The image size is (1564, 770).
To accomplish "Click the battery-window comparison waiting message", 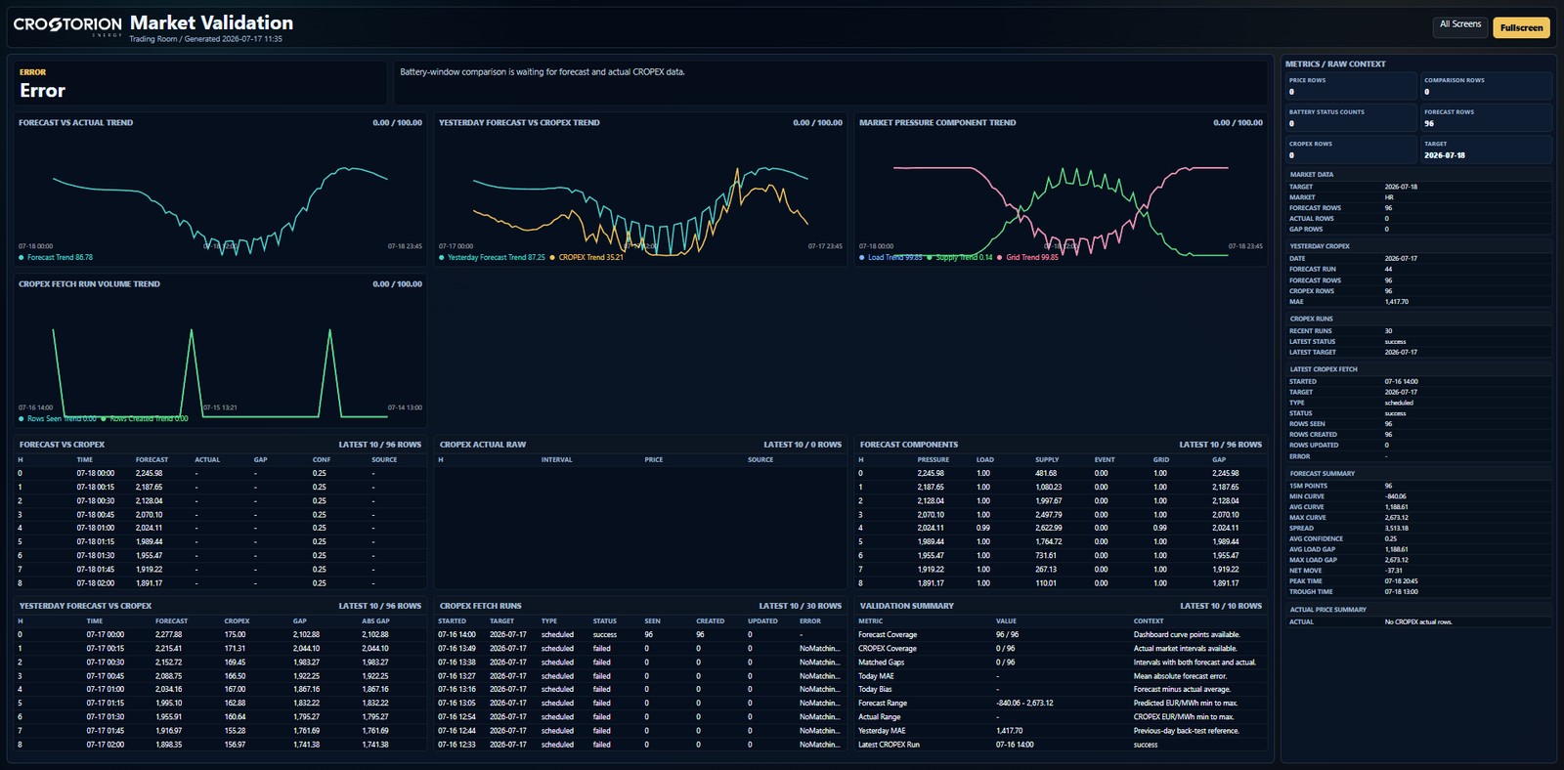I will tap(542, 72).
